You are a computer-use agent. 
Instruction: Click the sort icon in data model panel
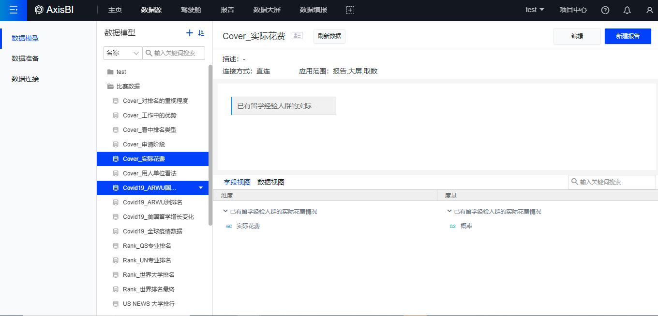click(x=202, y=33)
